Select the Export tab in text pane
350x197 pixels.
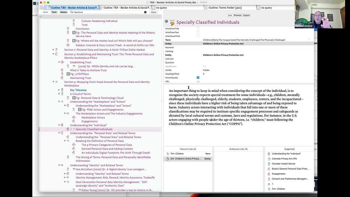(246, 15)
